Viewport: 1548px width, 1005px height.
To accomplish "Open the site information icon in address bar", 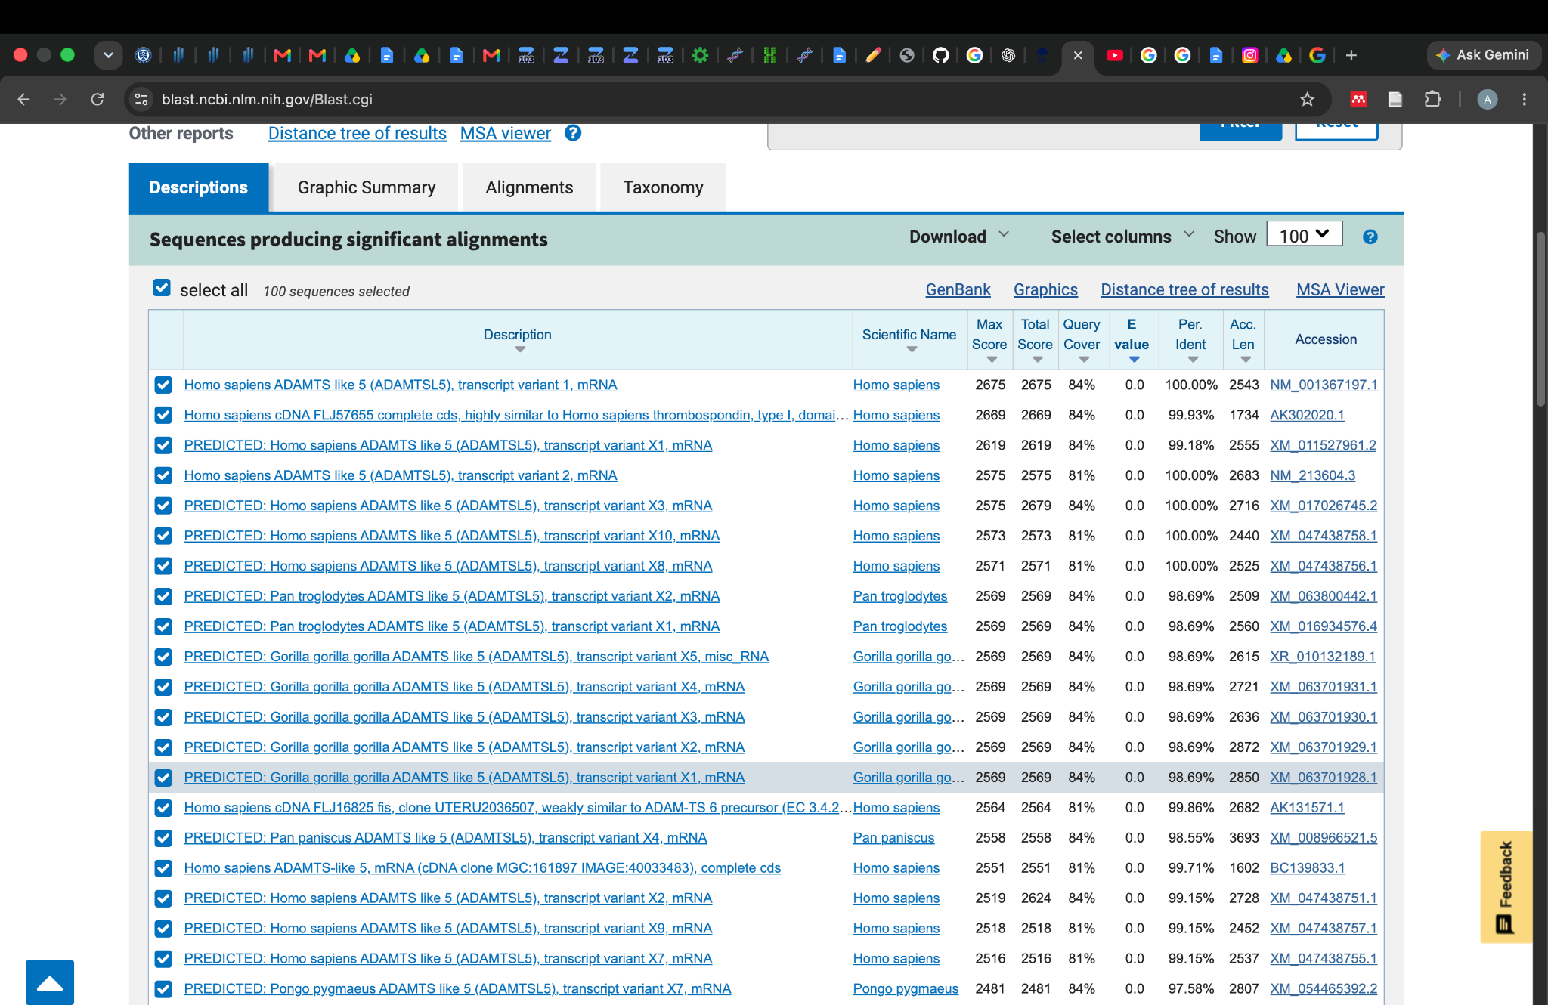I will click(x=141, y=99).
